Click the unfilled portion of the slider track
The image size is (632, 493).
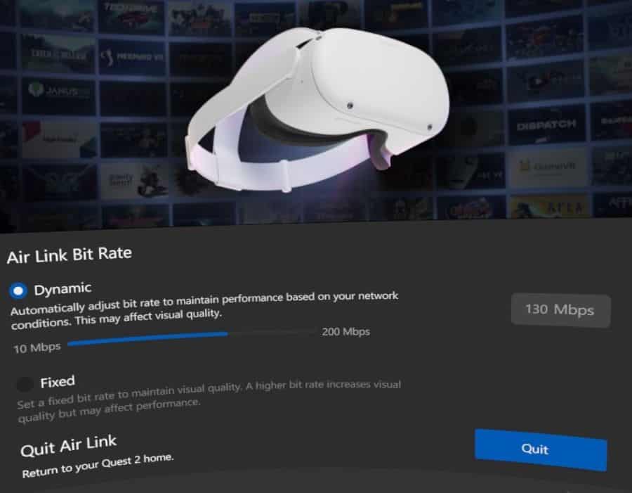click(x=272, y=333)
